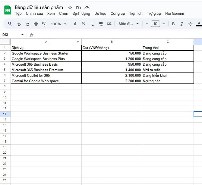
Task: Select column B header
Action: [x=112, y=42]
